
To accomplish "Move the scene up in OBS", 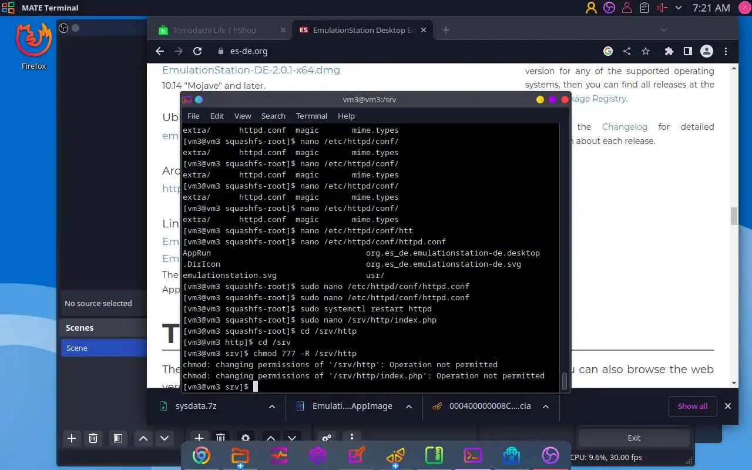I will click(143, 438).
